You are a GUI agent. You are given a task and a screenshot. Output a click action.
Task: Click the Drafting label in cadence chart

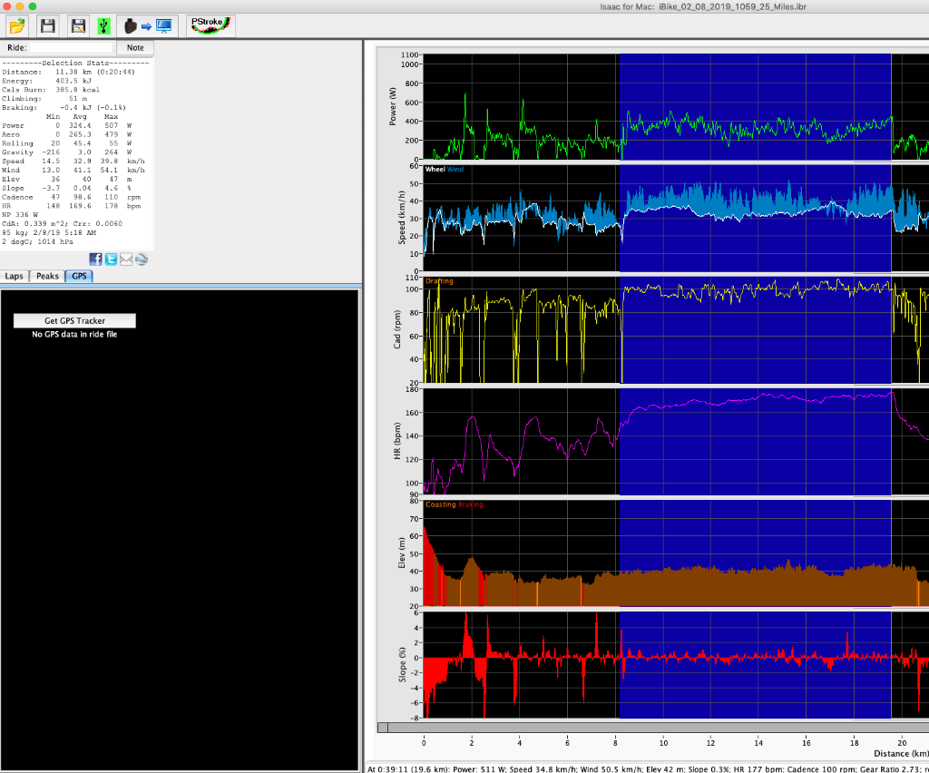click(439, 281)
